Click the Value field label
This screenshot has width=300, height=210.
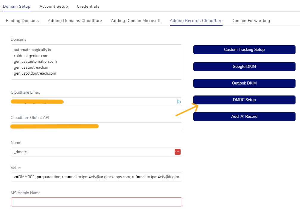pos(16,168)
